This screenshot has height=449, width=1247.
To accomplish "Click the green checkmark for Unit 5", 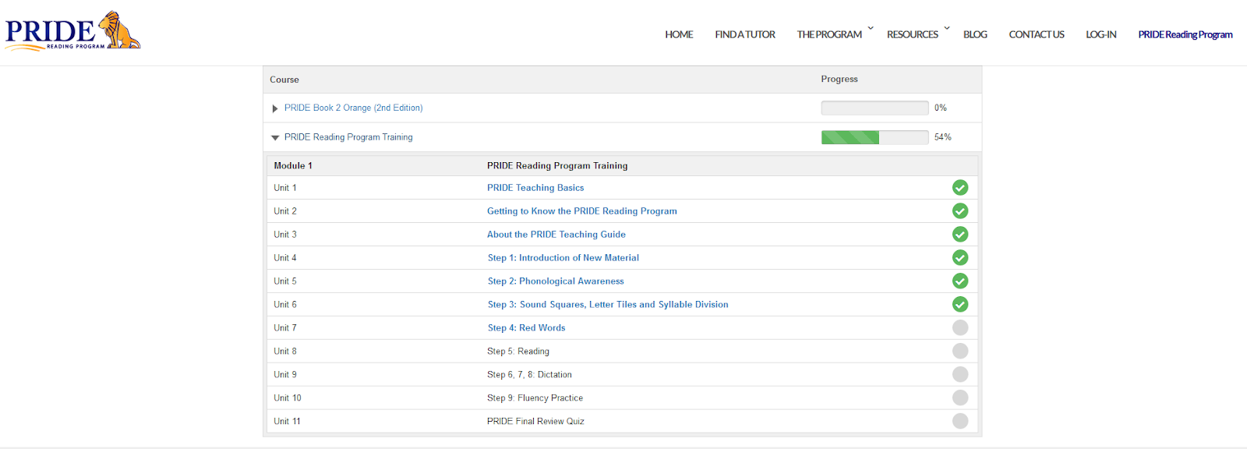I will click(x=960, y=281).
